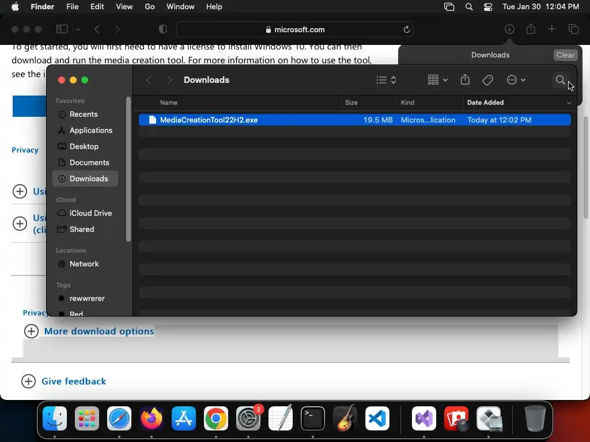Open the App Store Dock icon
The height and width of the screenshot is (442, 590).
(x=184, y=418)
